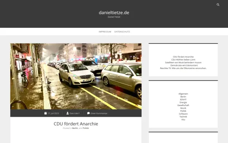Open the Vita category in sidebar
The height and width of the screenshot is (143, 228).
[x=183, y=119]
